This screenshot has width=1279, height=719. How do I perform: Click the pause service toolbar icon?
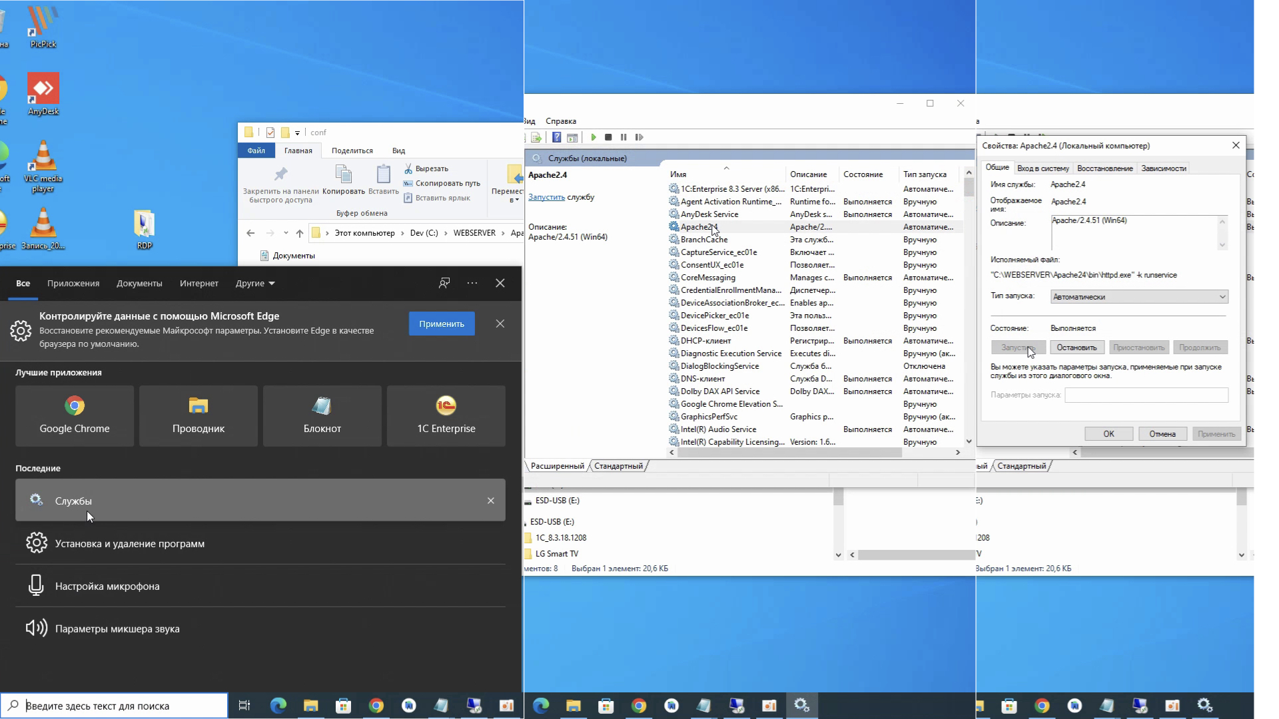pyautogui.click(x=624, y=137)
